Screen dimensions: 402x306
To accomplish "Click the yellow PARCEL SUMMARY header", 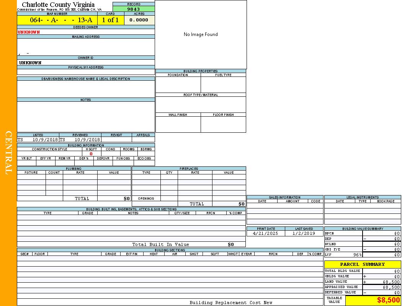I will coord(362,264).
